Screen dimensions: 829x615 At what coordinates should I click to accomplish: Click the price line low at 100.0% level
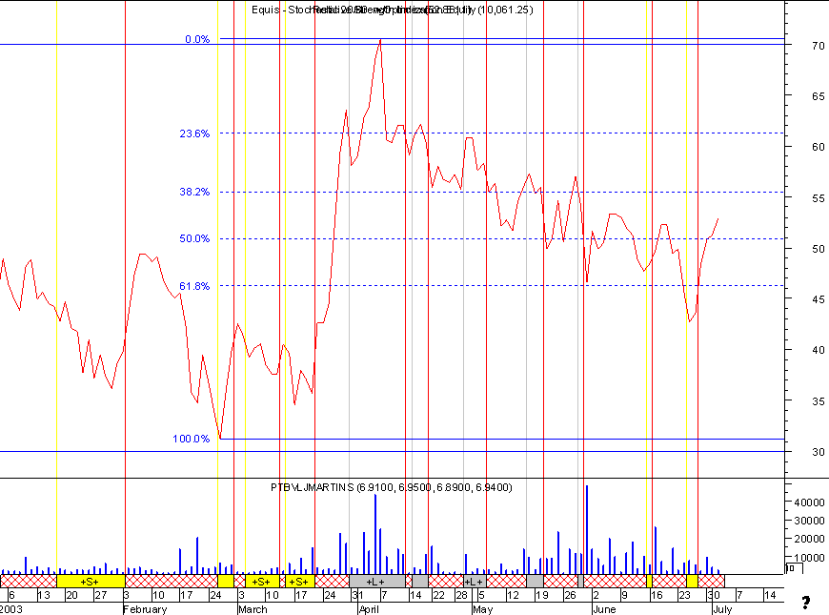[x=220, y=438]
